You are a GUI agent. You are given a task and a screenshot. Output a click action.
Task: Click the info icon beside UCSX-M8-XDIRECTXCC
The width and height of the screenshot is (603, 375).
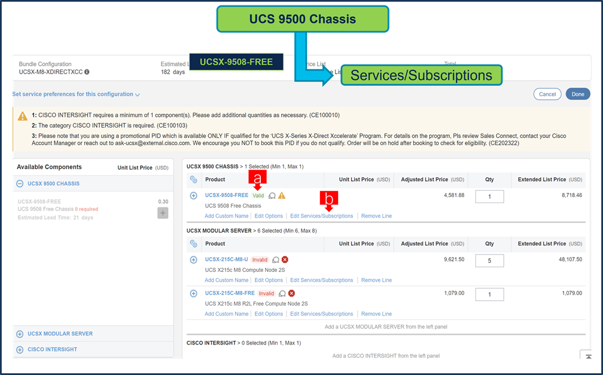87,72
